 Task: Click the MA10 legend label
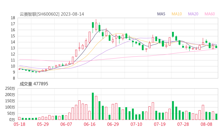(x=177, y=14)
